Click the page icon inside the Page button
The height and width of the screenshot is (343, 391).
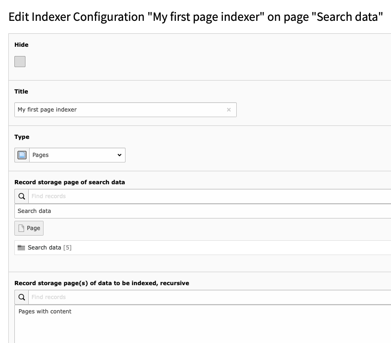coord(20,228)
